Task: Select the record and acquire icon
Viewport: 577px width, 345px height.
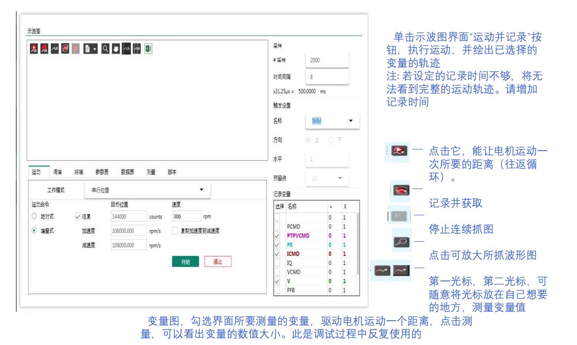Action: click(44, 49)
